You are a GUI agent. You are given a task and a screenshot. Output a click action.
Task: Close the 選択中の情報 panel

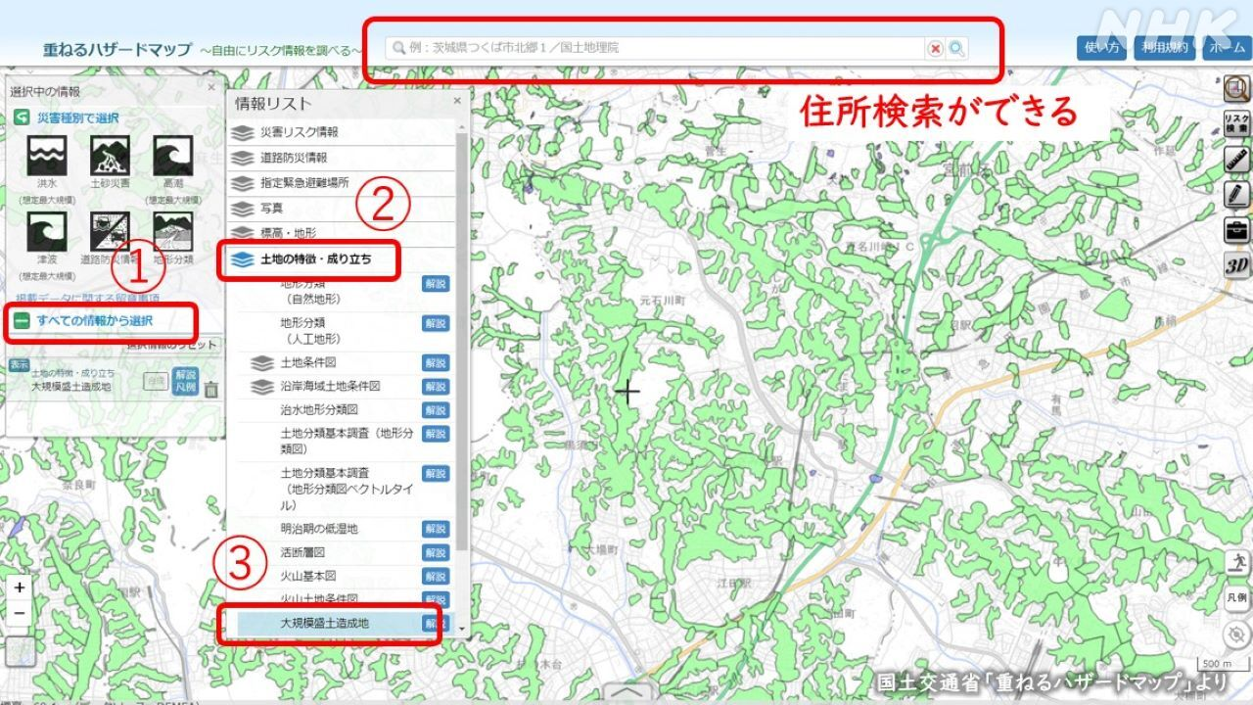pyautogui.click(x=210, y=87)
